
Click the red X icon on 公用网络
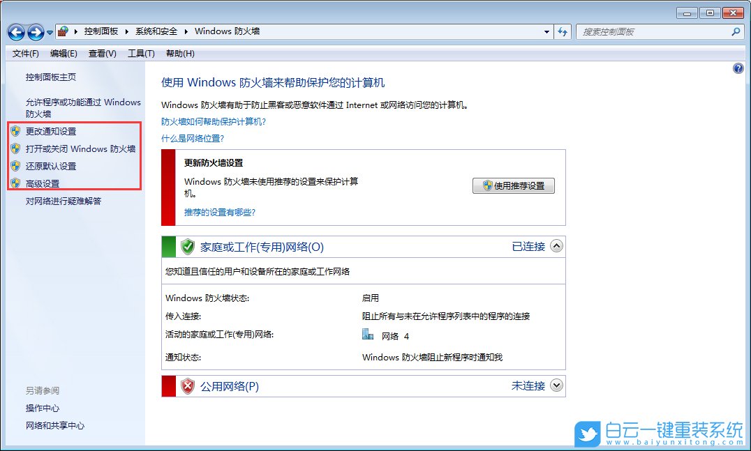(x=187, y=385)
